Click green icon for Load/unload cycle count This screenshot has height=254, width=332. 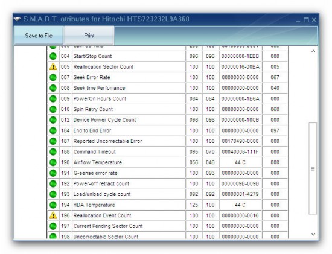53,194
